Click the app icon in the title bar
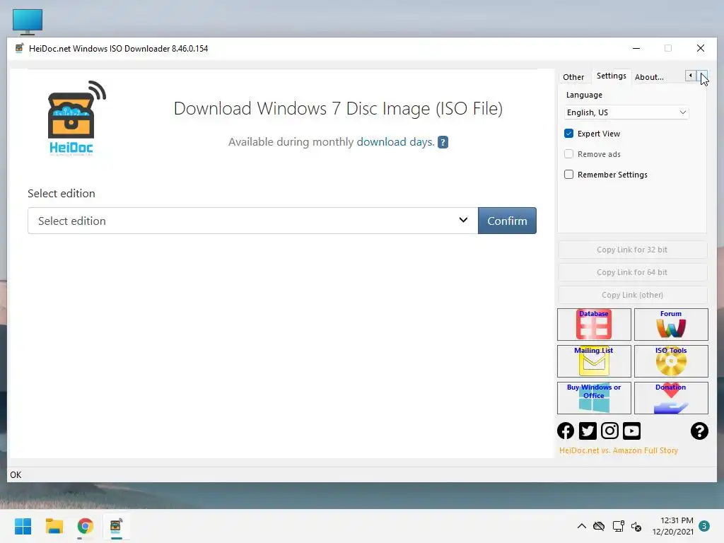Viewport: 724px width, 543px height. pyautogui.click(x=19, y=49)
